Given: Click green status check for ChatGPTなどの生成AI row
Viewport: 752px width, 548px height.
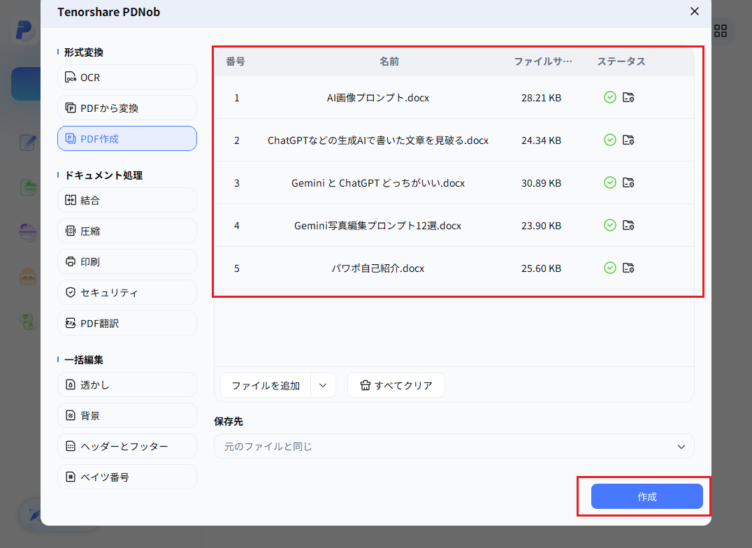Looking at the screenshot, I should 609,140.
